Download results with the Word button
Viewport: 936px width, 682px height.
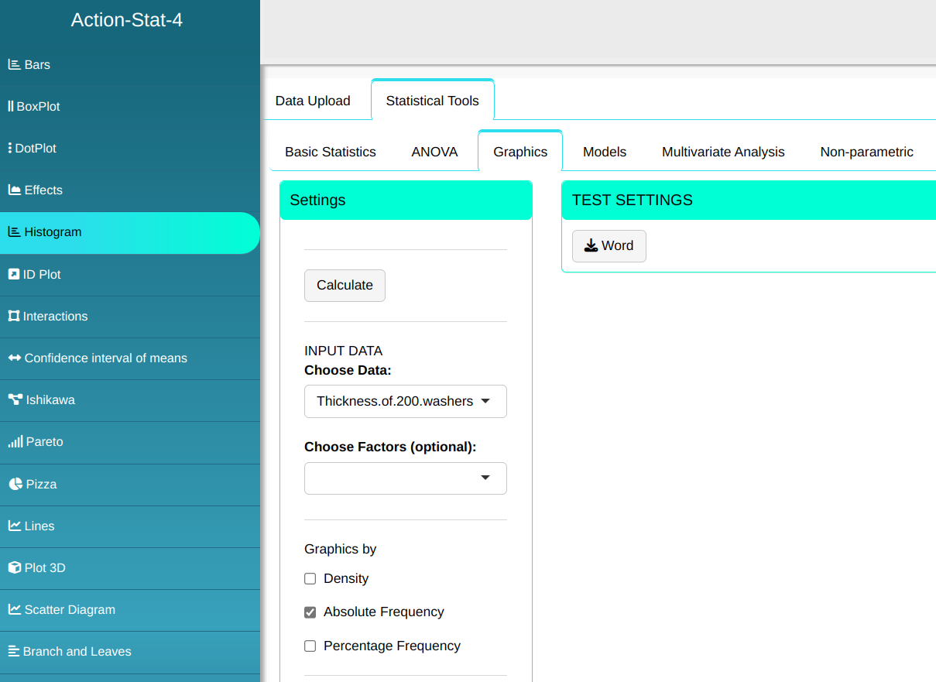(609, 246)
